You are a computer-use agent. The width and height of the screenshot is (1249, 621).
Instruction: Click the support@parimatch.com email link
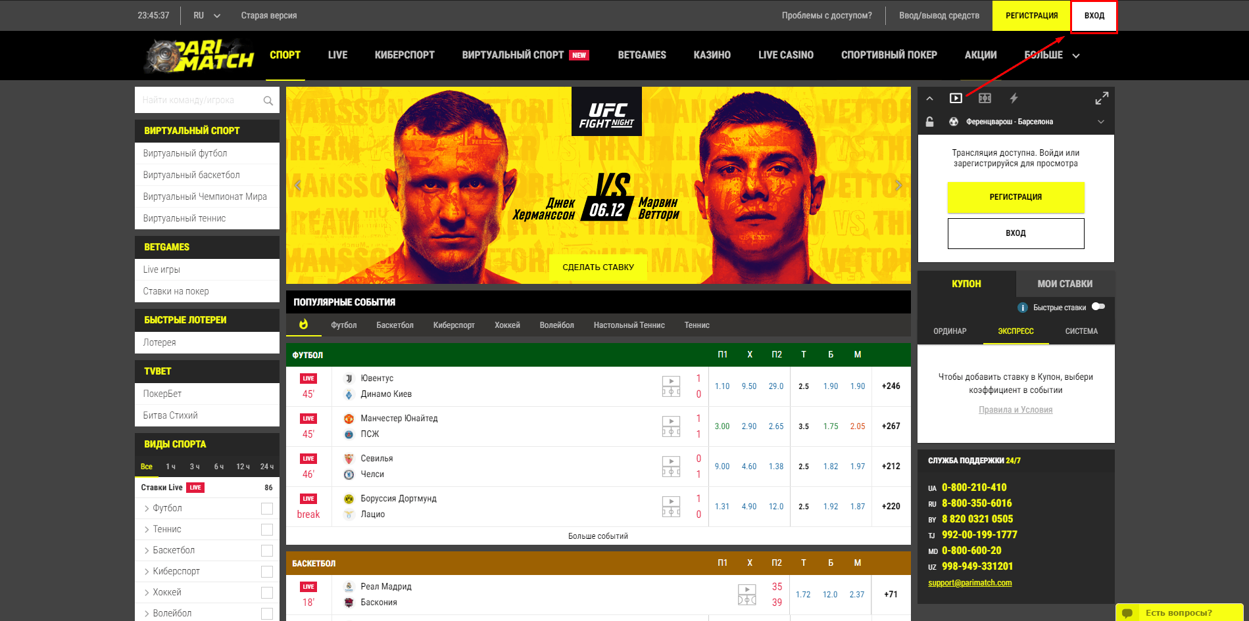coord(969,583)
